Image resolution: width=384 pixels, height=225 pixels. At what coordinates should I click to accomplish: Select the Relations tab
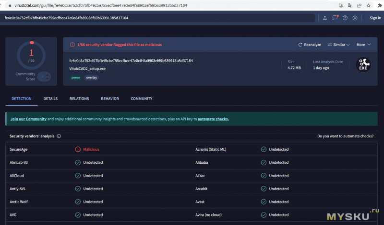79,99
